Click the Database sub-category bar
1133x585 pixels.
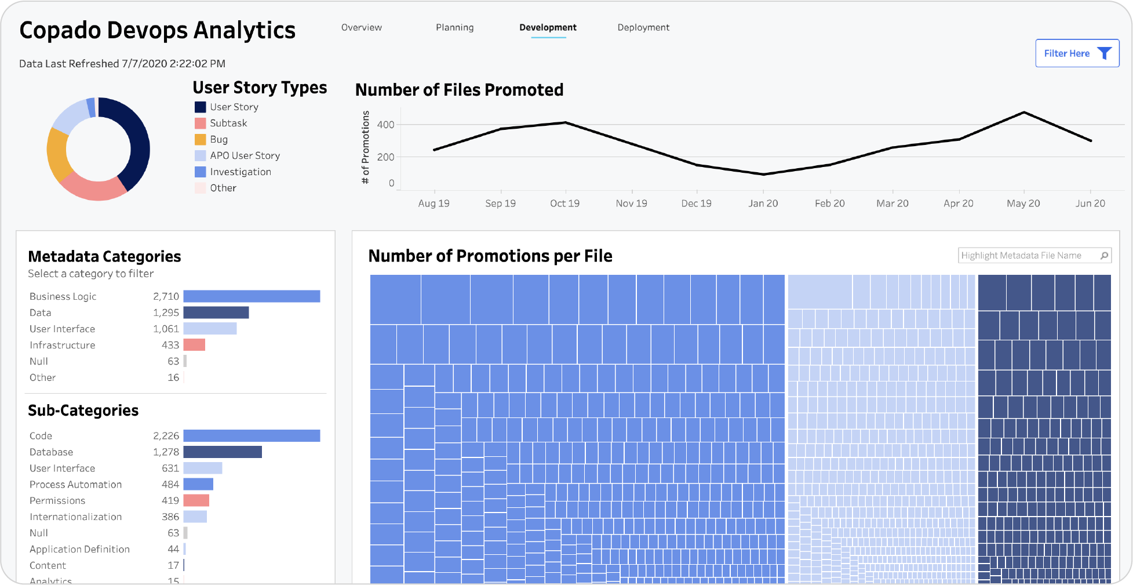(x=223, y=452)
